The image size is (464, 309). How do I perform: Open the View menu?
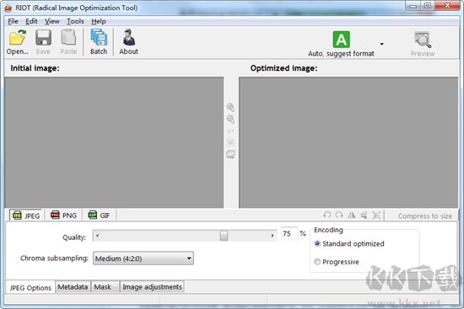(52, 21)
